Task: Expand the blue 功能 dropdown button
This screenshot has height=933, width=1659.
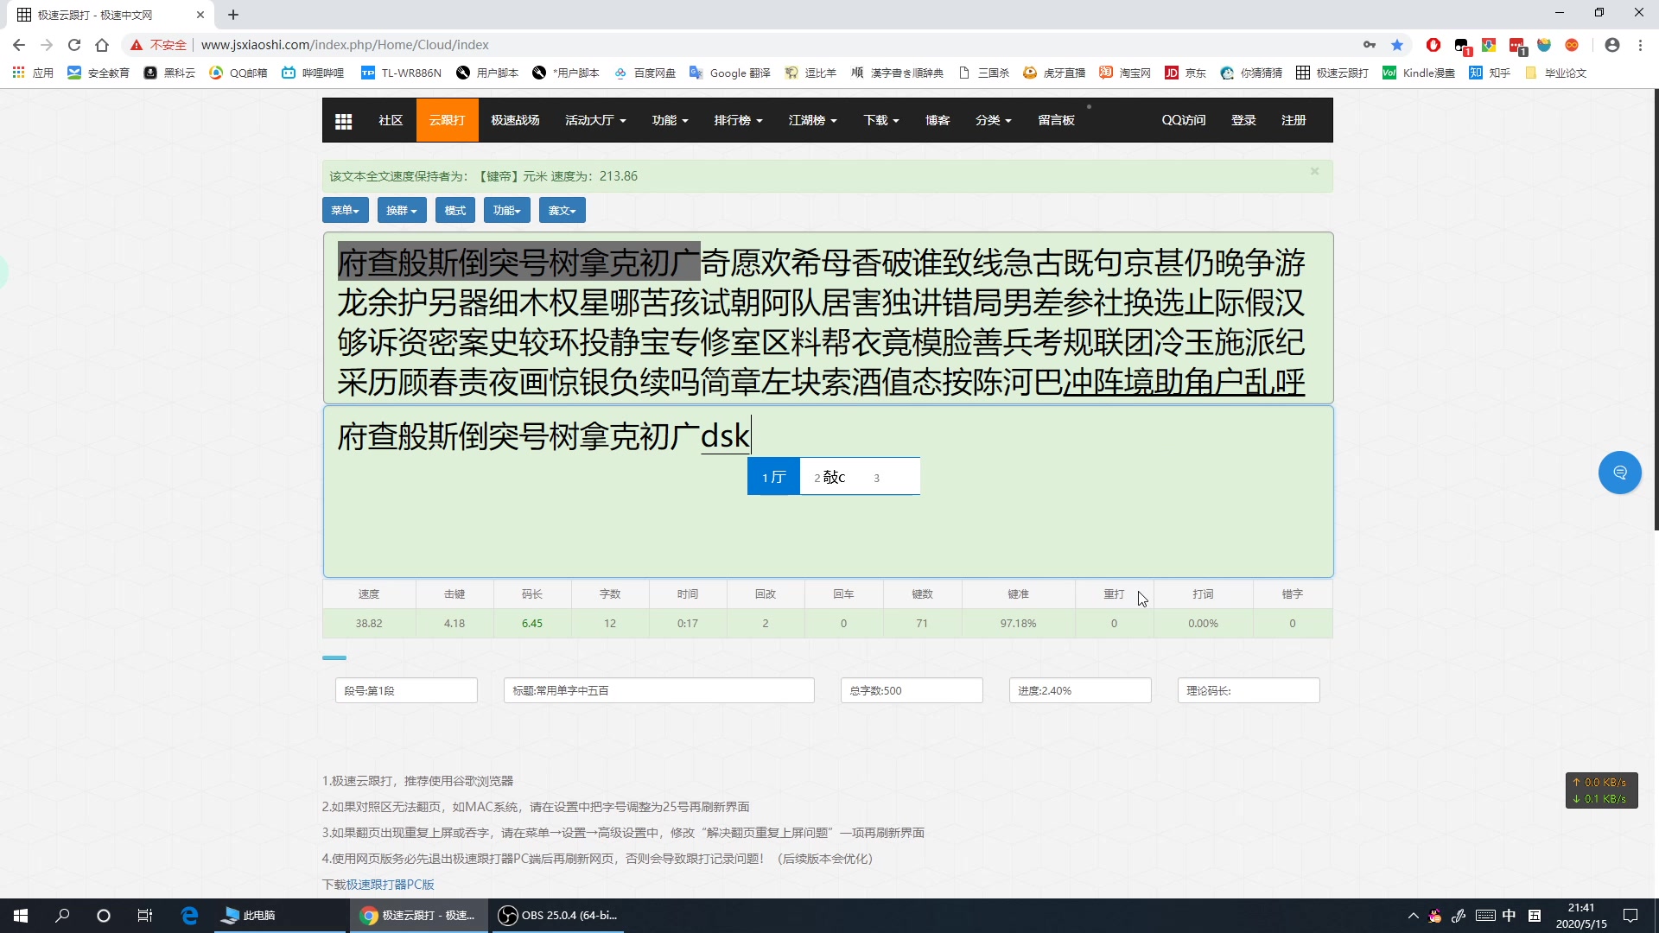Action: pos(507,210)
